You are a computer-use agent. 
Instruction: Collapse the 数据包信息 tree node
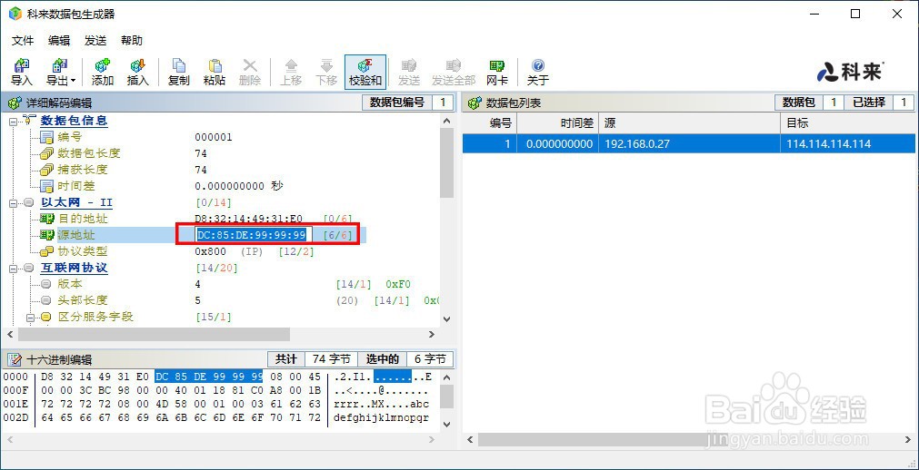[13, 122]
